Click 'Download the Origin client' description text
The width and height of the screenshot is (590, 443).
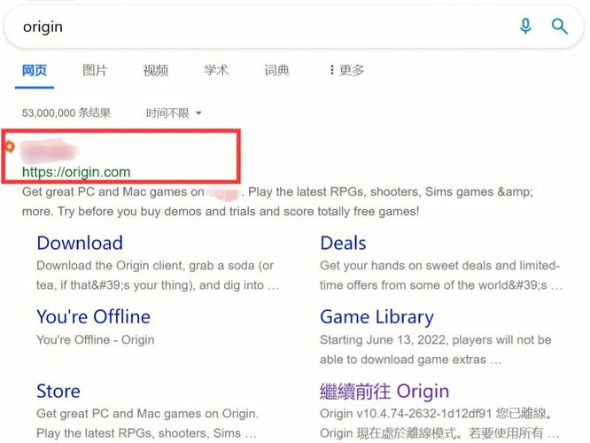[x=158, y=276]
